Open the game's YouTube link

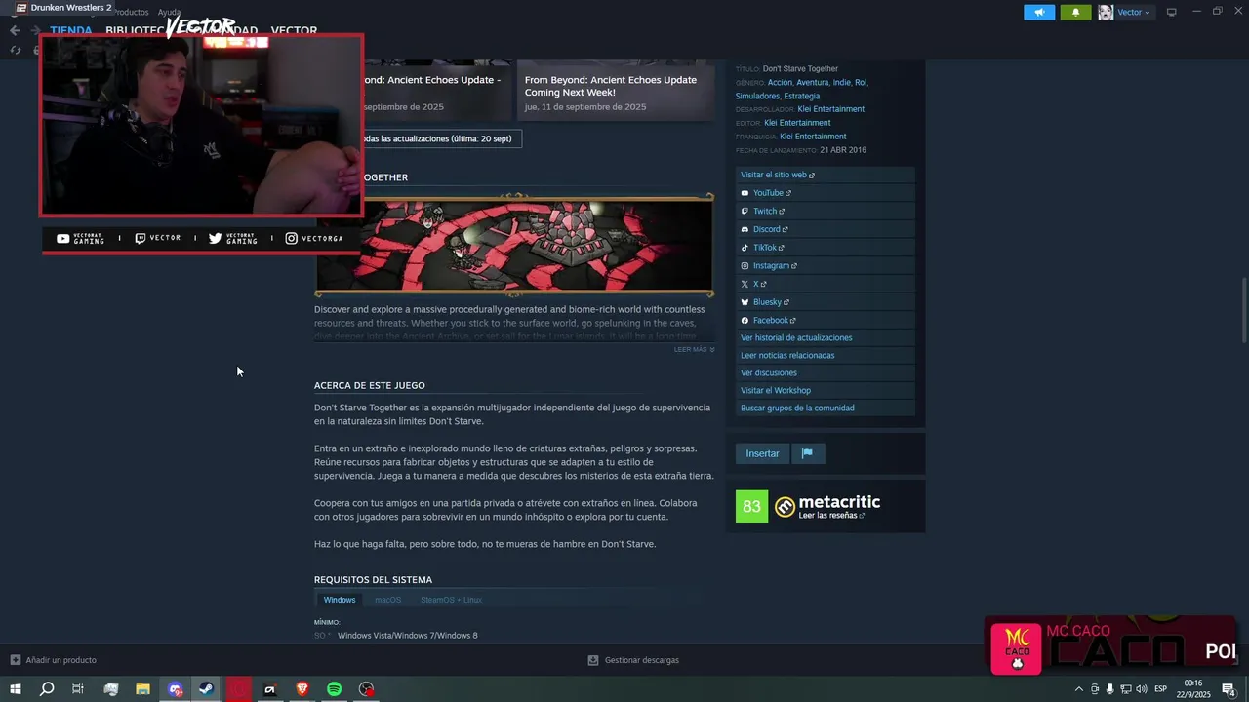(x=826, y=193)
